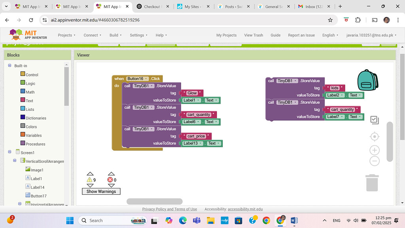This screenshot has width=405, height=228.
Task: Open the backpack icon in workspace
Action: (367, 80)
